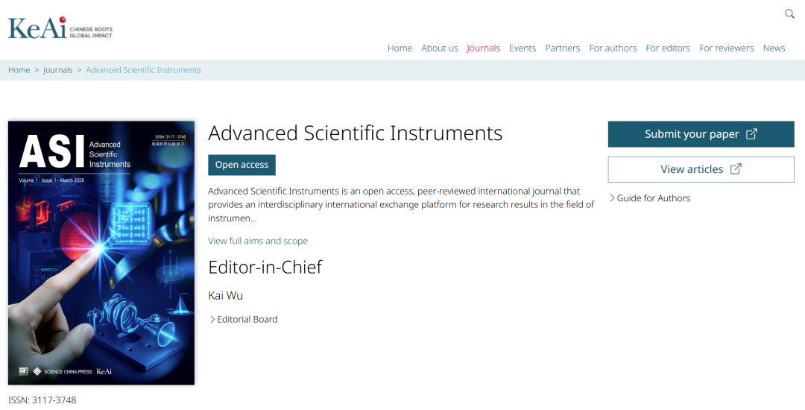The image size is (805, 410).
Task: Go to Home via breadcrumb
Action: 19,70
